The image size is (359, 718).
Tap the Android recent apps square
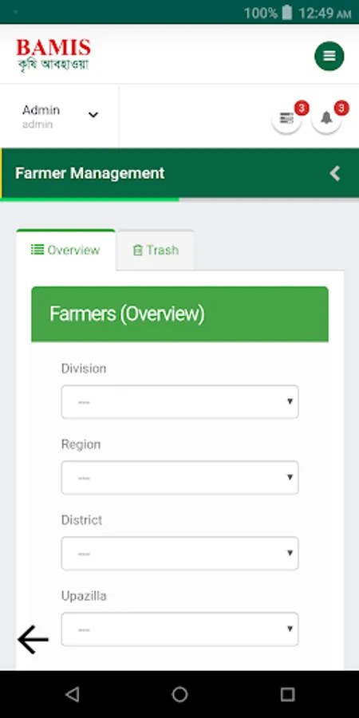287,694
